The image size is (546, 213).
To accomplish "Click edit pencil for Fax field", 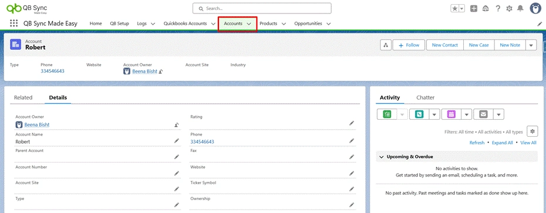I will (x=352, y=157).
